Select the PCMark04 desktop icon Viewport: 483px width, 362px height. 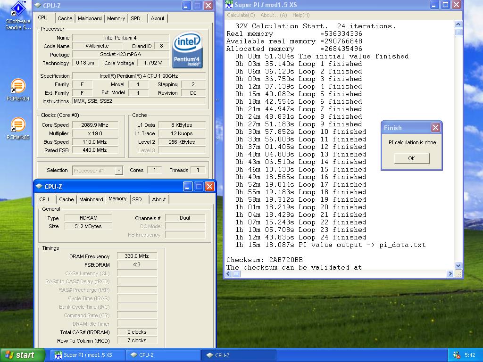18,86
